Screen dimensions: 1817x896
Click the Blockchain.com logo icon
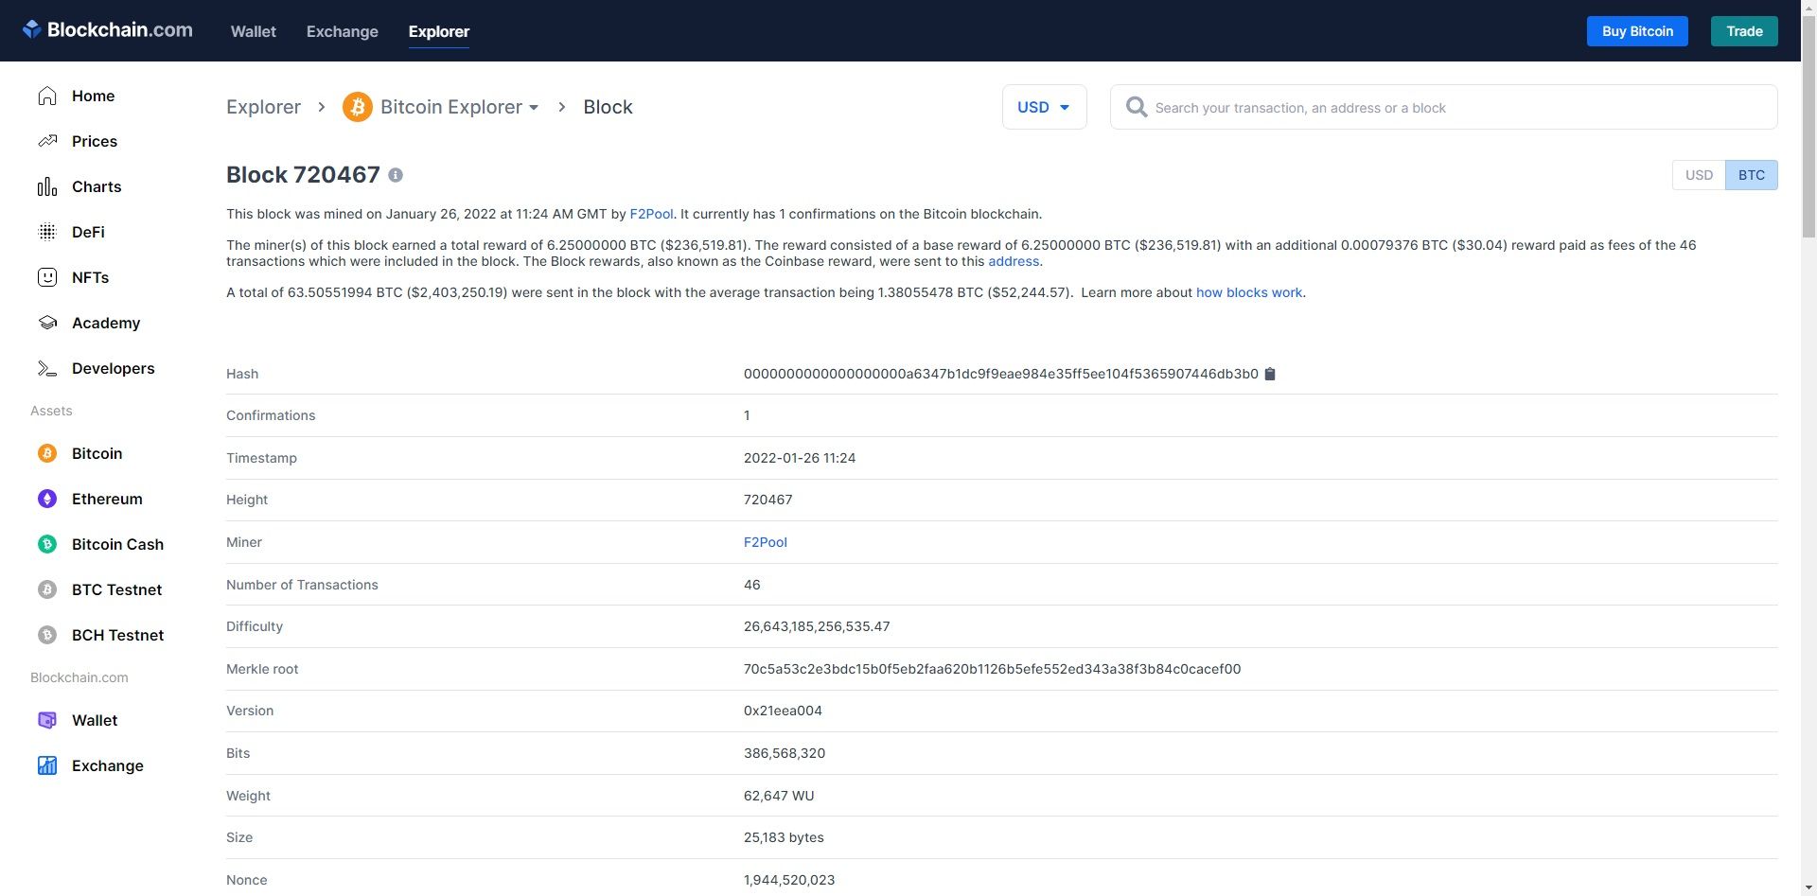[x=32, y=29]
